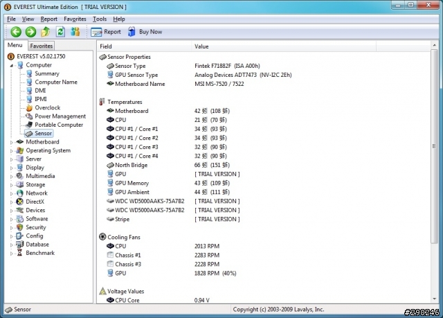Expand the Display tree node

(x=11, y=168)
